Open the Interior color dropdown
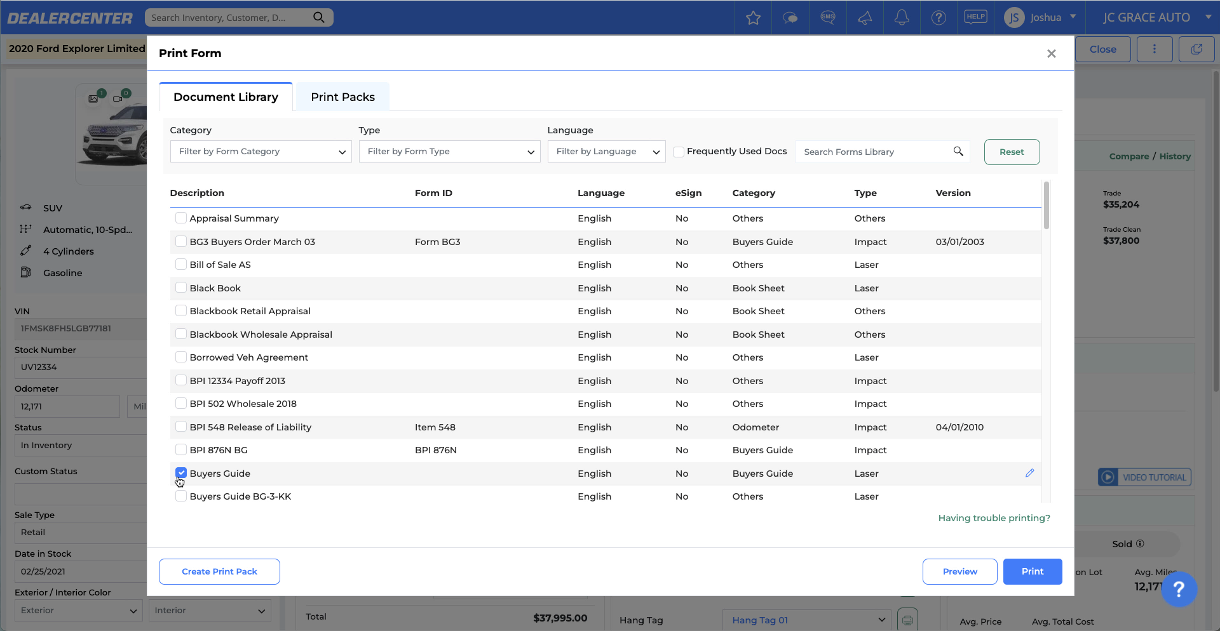The width and height of the screenshot is (1220, 631). 210,610
